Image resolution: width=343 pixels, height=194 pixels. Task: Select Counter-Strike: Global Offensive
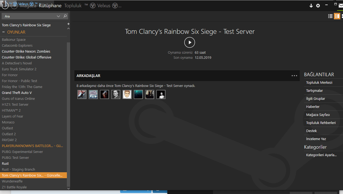pos(33,57)
